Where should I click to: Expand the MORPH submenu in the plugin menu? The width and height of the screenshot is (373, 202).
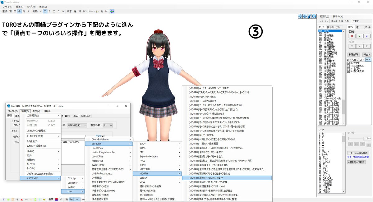(143, 173)
